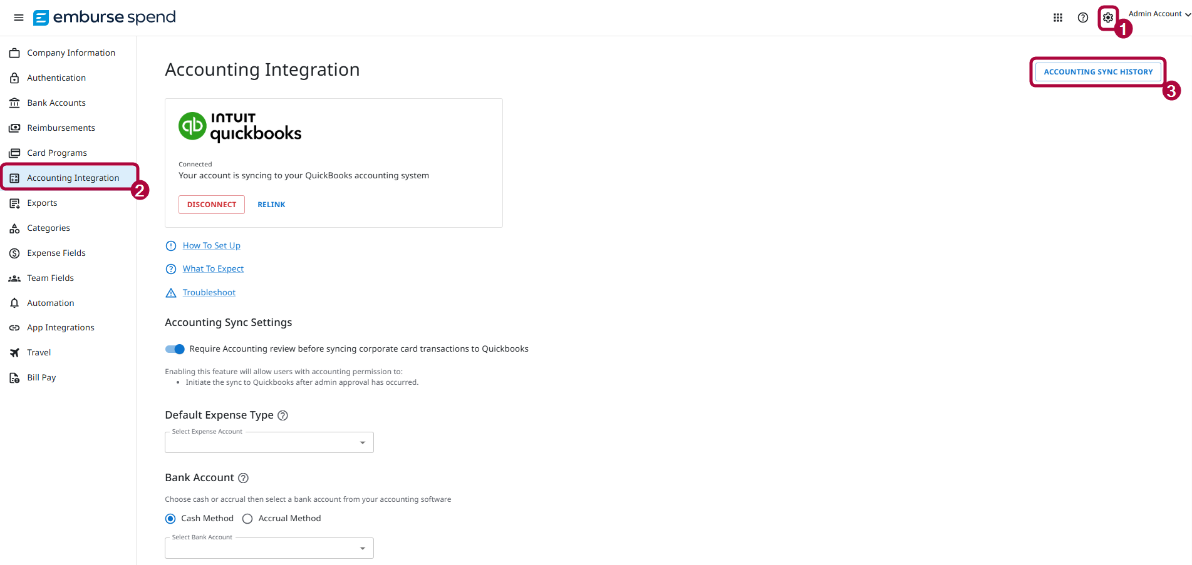Click the Default Expense Type help icon
The image size is (1192, 565).
[x=282, y=415]
